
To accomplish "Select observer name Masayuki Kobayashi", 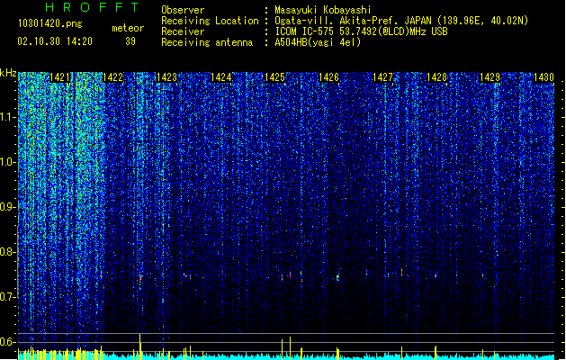I will point(323,10).
